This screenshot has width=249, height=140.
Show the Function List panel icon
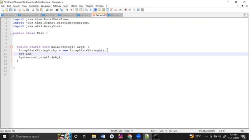click(112, 10)
